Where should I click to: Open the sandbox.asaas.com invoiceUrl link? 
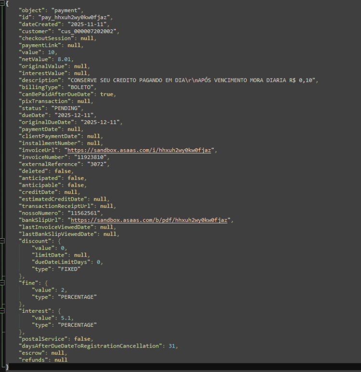[x=139, y=150]
